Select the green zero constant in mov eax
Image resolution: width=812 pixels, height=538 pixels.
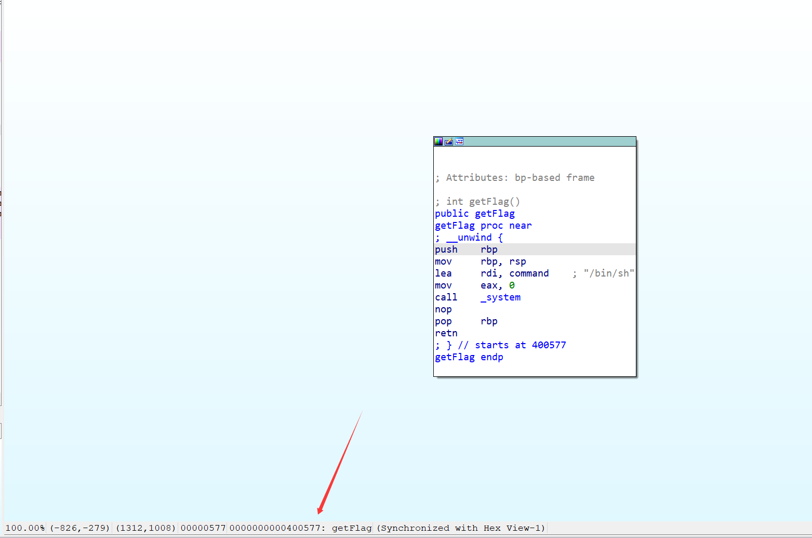tap(512, 285)
